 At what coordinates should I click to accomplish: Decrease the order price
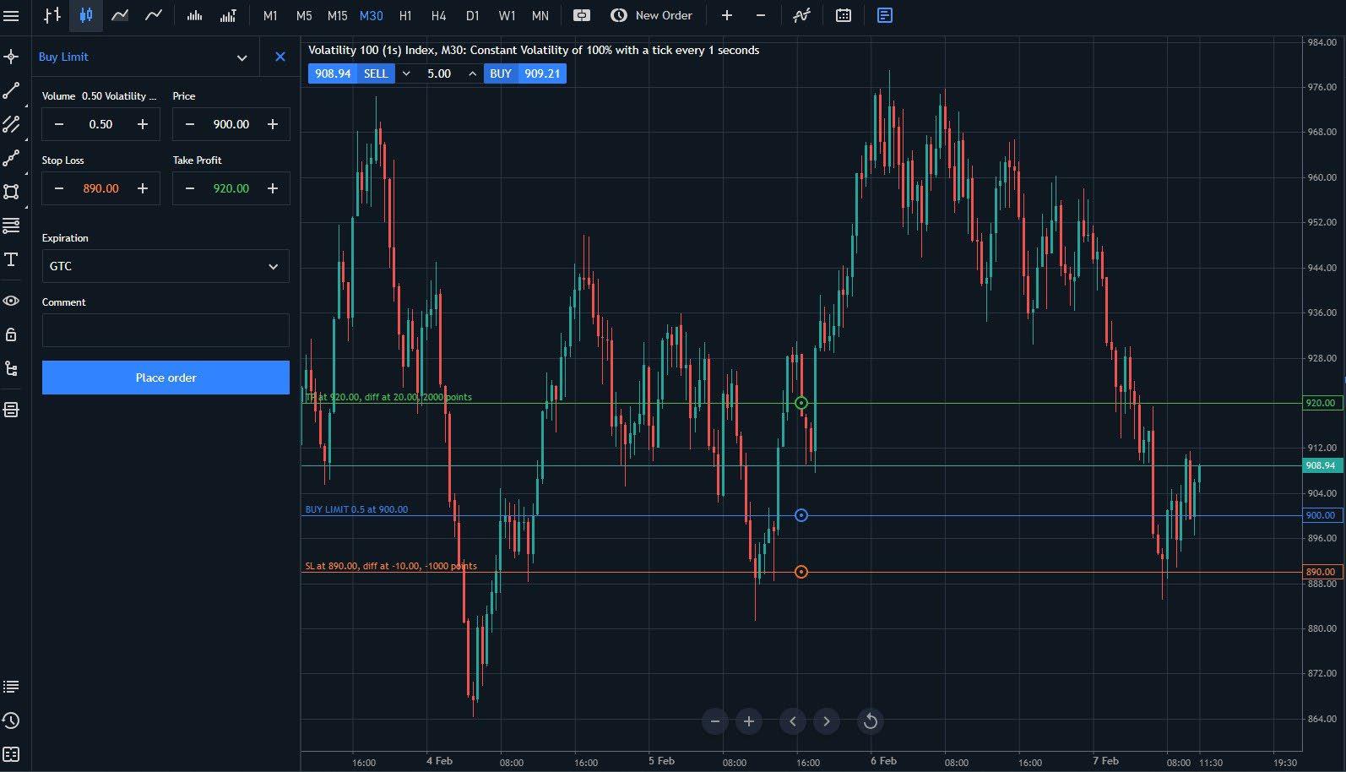(190, 124)
